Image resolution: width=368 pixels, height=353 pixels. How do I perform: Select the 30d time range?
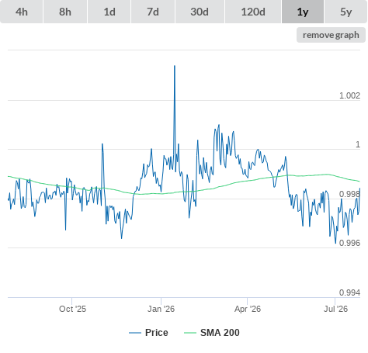point(200,12)
